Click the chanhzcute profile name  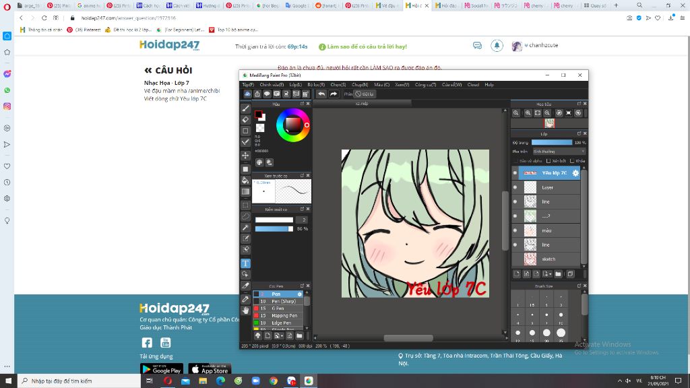544,45
